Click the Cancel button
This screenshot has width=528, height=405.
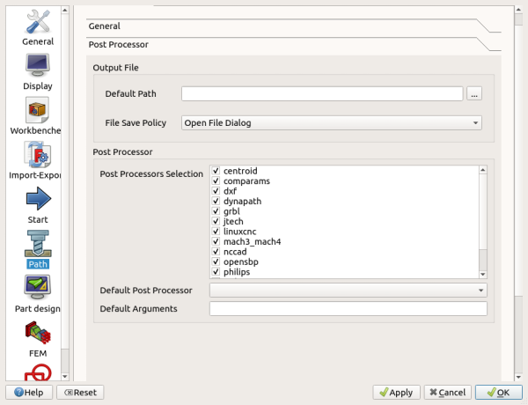(x=448, y=393)
